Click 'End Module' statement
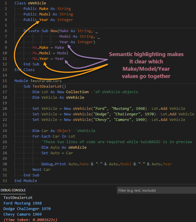This screenshot has width=196, height=222. [26, 181]
